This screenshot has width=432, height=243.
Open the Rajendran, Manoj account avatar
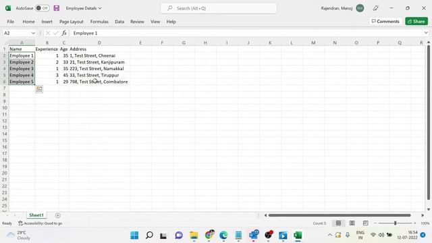point(360,8)
